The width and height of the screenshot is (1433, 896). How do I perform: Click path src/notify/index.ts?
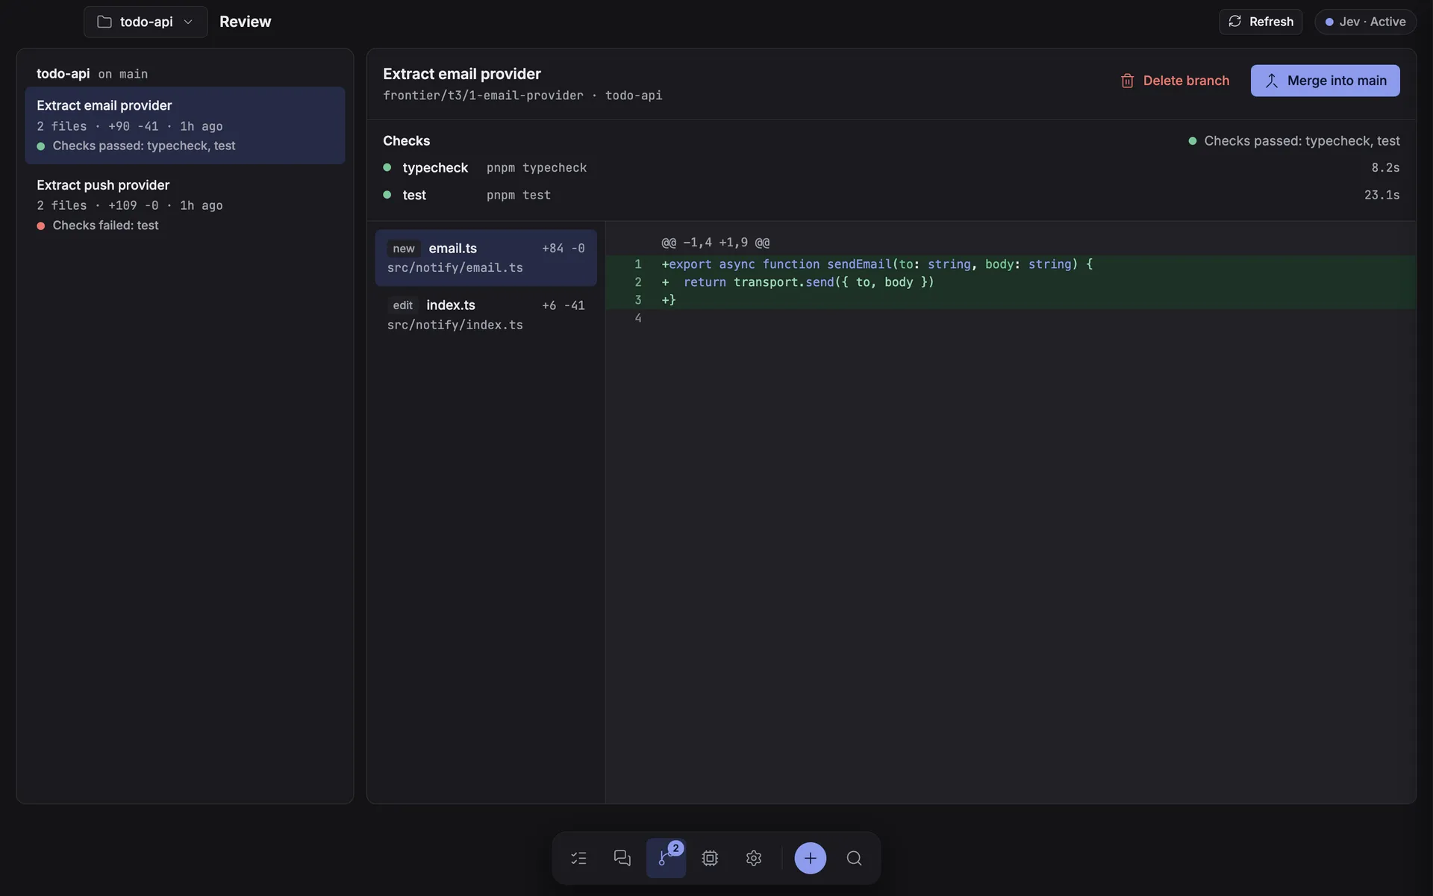pos(455,325)
